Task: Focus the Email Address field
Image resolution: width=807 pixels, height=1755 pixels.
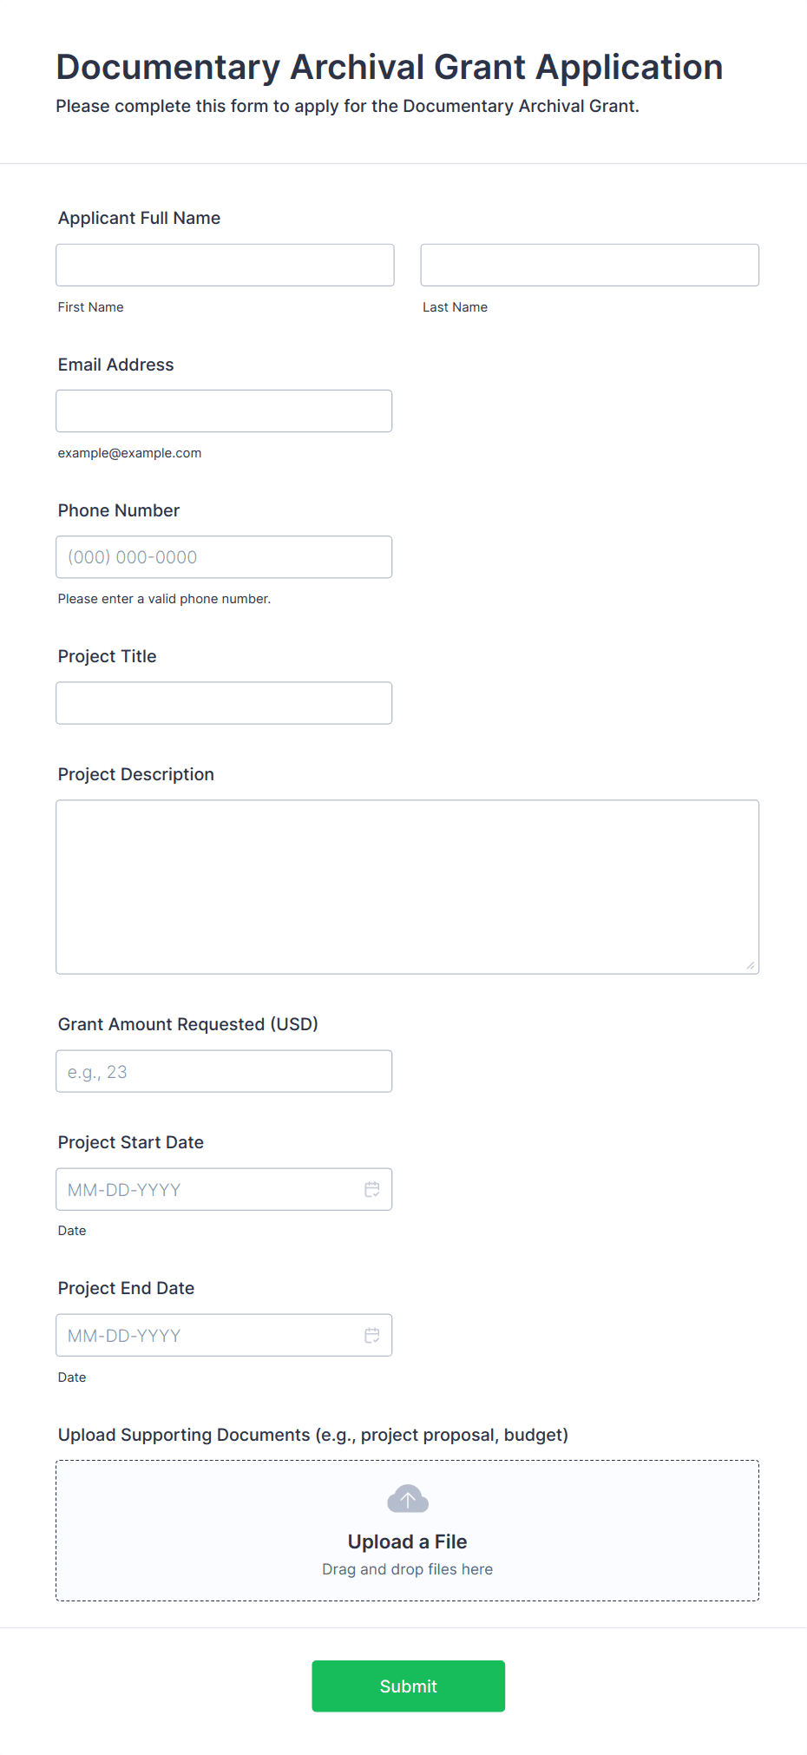Action: [224, 411]
